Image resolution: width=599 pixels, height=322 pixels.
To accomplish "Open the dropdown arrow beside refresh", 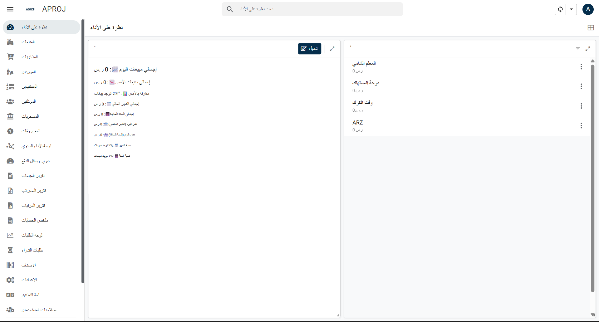I will (571, 9).
